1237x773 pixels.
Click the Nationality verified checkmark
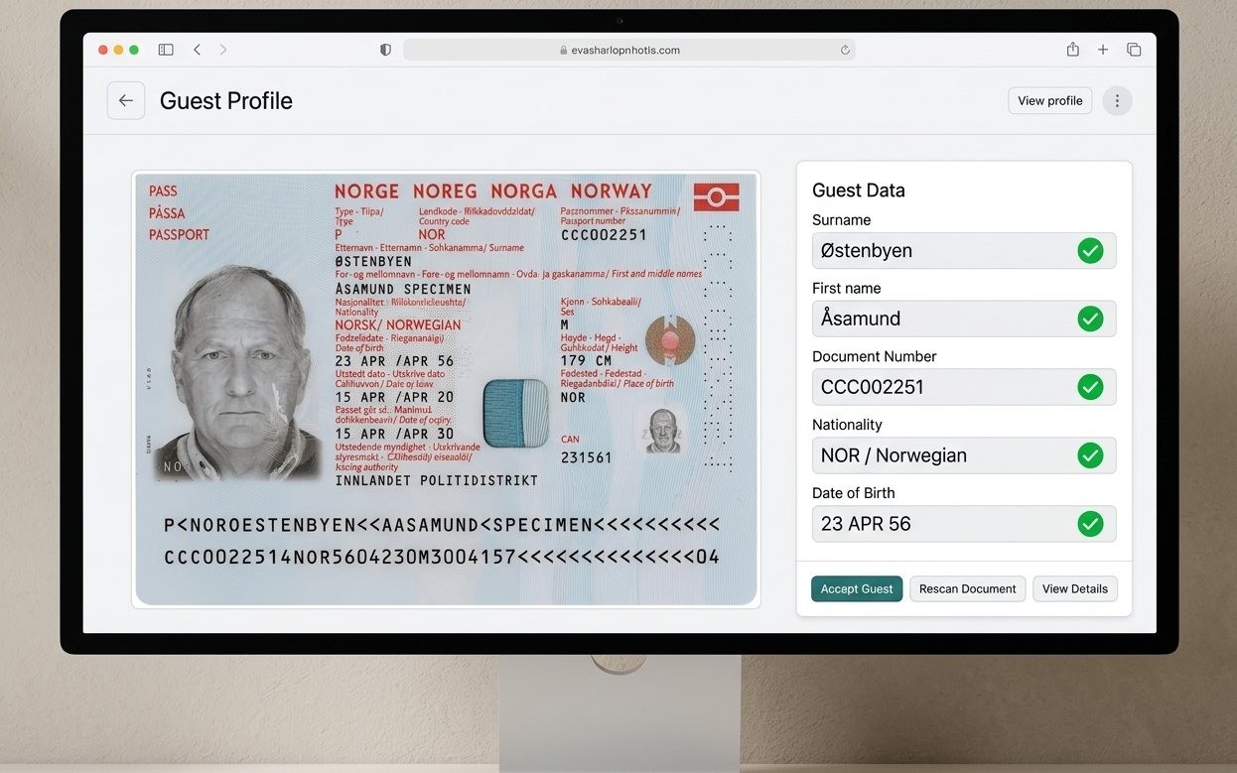(1090, 455)
